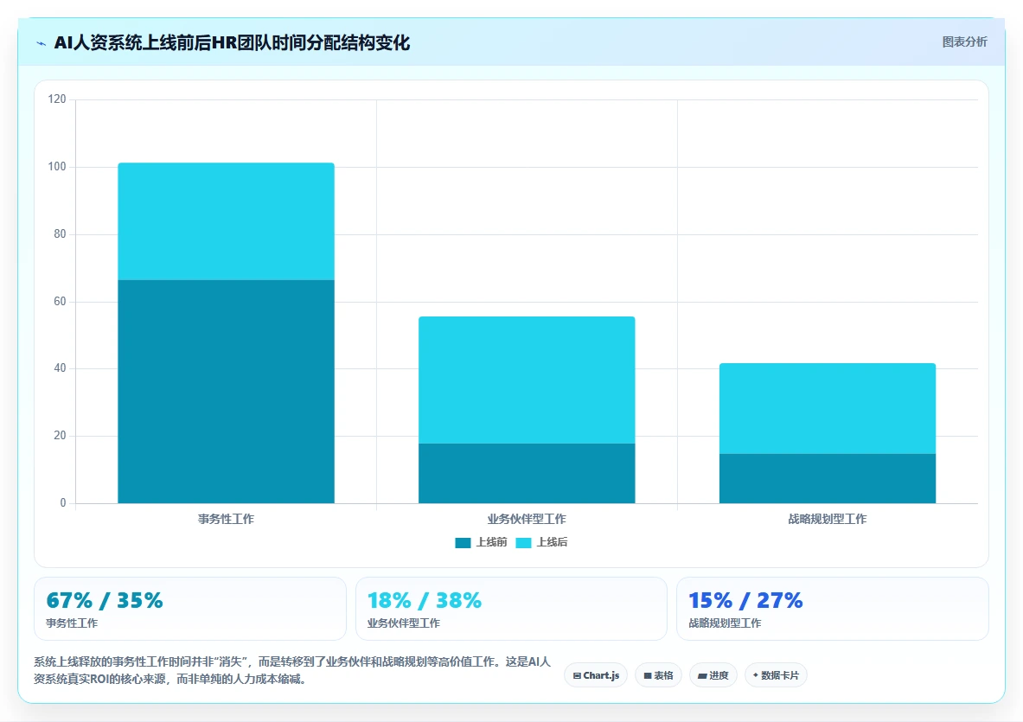Click the 进度 tag chip

713,675
